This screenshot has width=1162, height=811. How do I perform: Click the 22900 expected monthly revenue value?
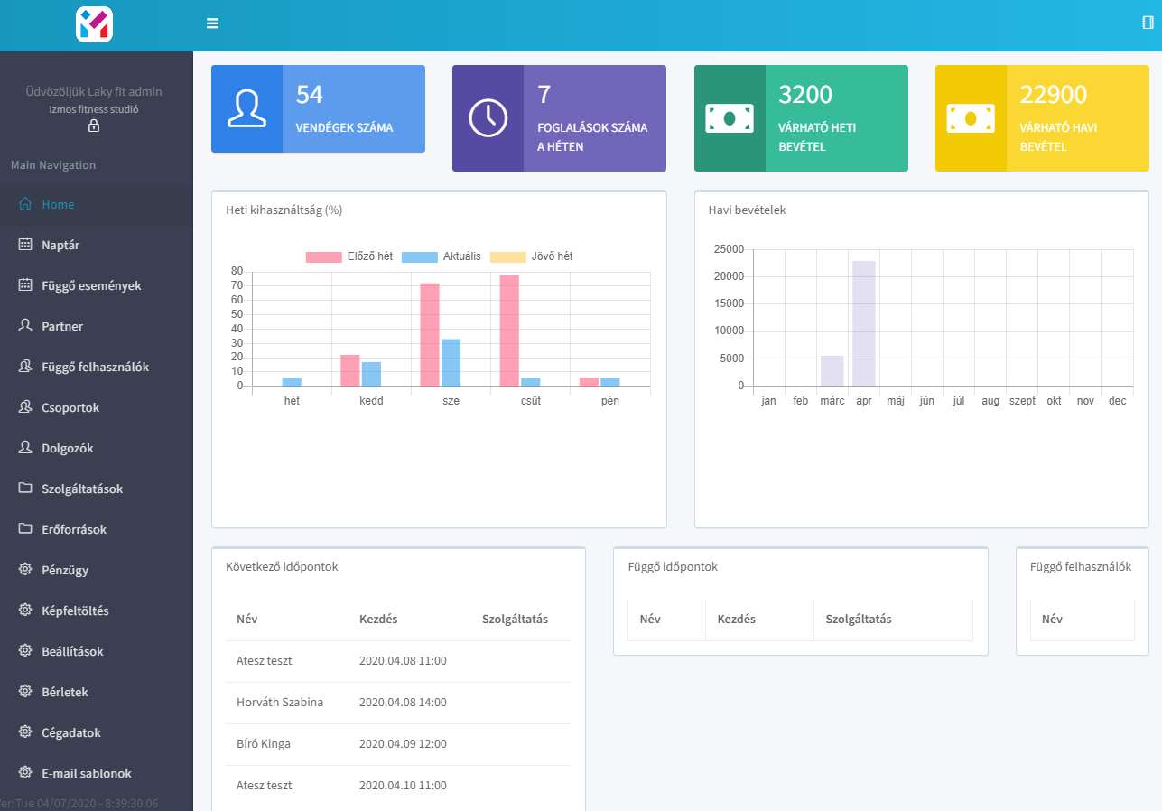click(x=1054, y=94)
